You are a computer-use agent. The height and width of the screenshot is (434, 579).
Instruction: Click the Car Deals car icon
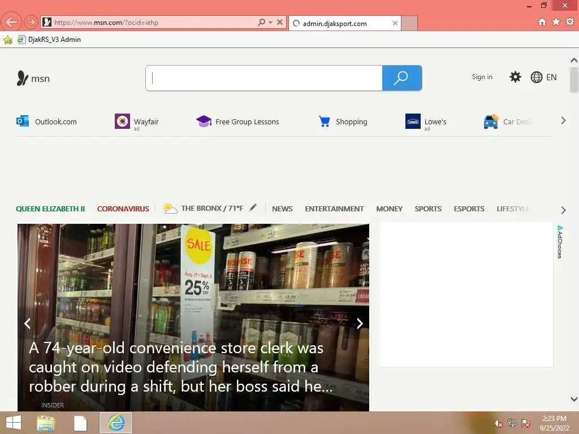(x=491, y=121)
